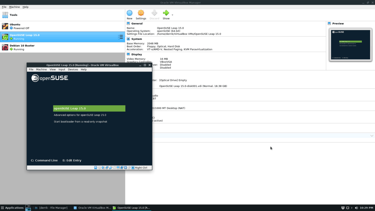Click the Show toolbar icon
The image size is (375, 211).
pyautogui.click(x=166, y=13)
